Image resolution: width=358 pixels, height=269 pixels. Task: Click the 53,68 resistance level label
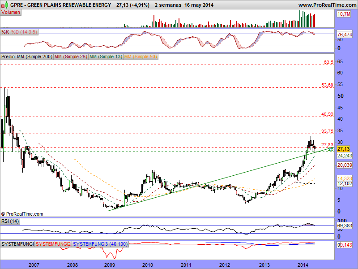coord(327,85)
